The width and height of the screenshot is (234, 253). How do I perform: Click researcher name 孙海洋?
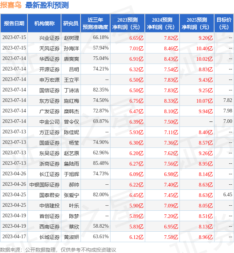(71, 48)
